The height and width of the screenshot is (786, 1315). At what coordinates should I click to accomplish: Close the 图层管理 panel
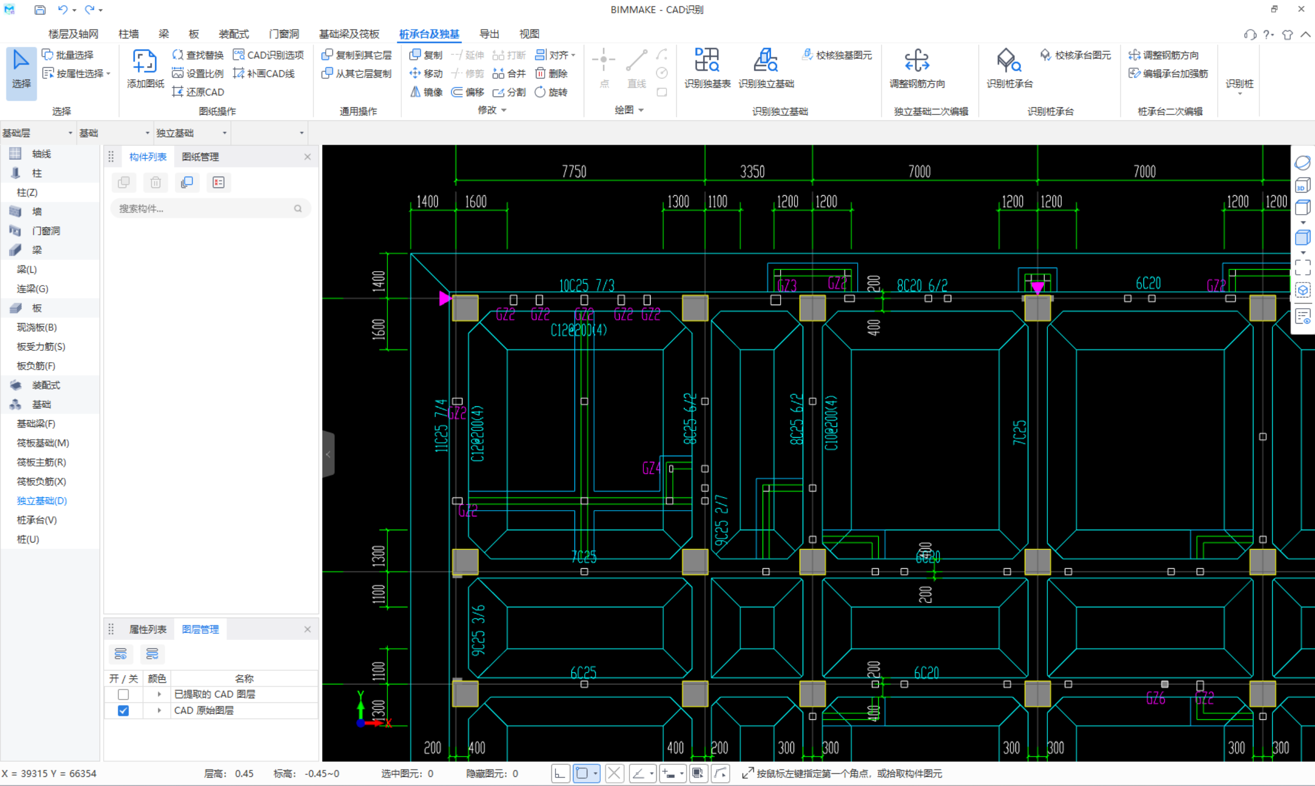(307, 629)
